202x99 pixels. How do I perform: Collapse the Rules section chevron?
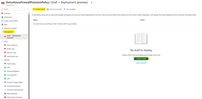2,41
